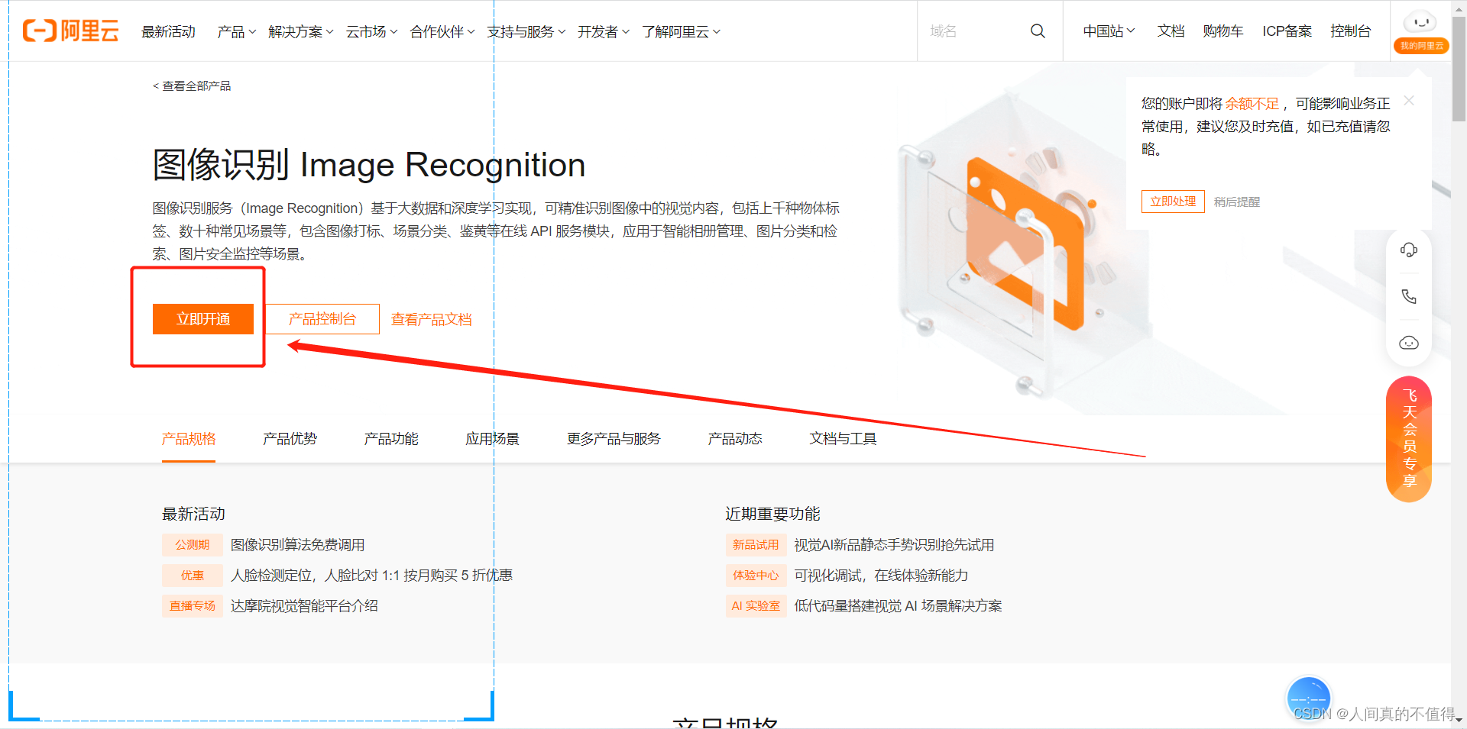Screen dimensions: 1467x729
Task: Open 图像识别算法免费调用 activity link
Action: click(x=298, y=545)
